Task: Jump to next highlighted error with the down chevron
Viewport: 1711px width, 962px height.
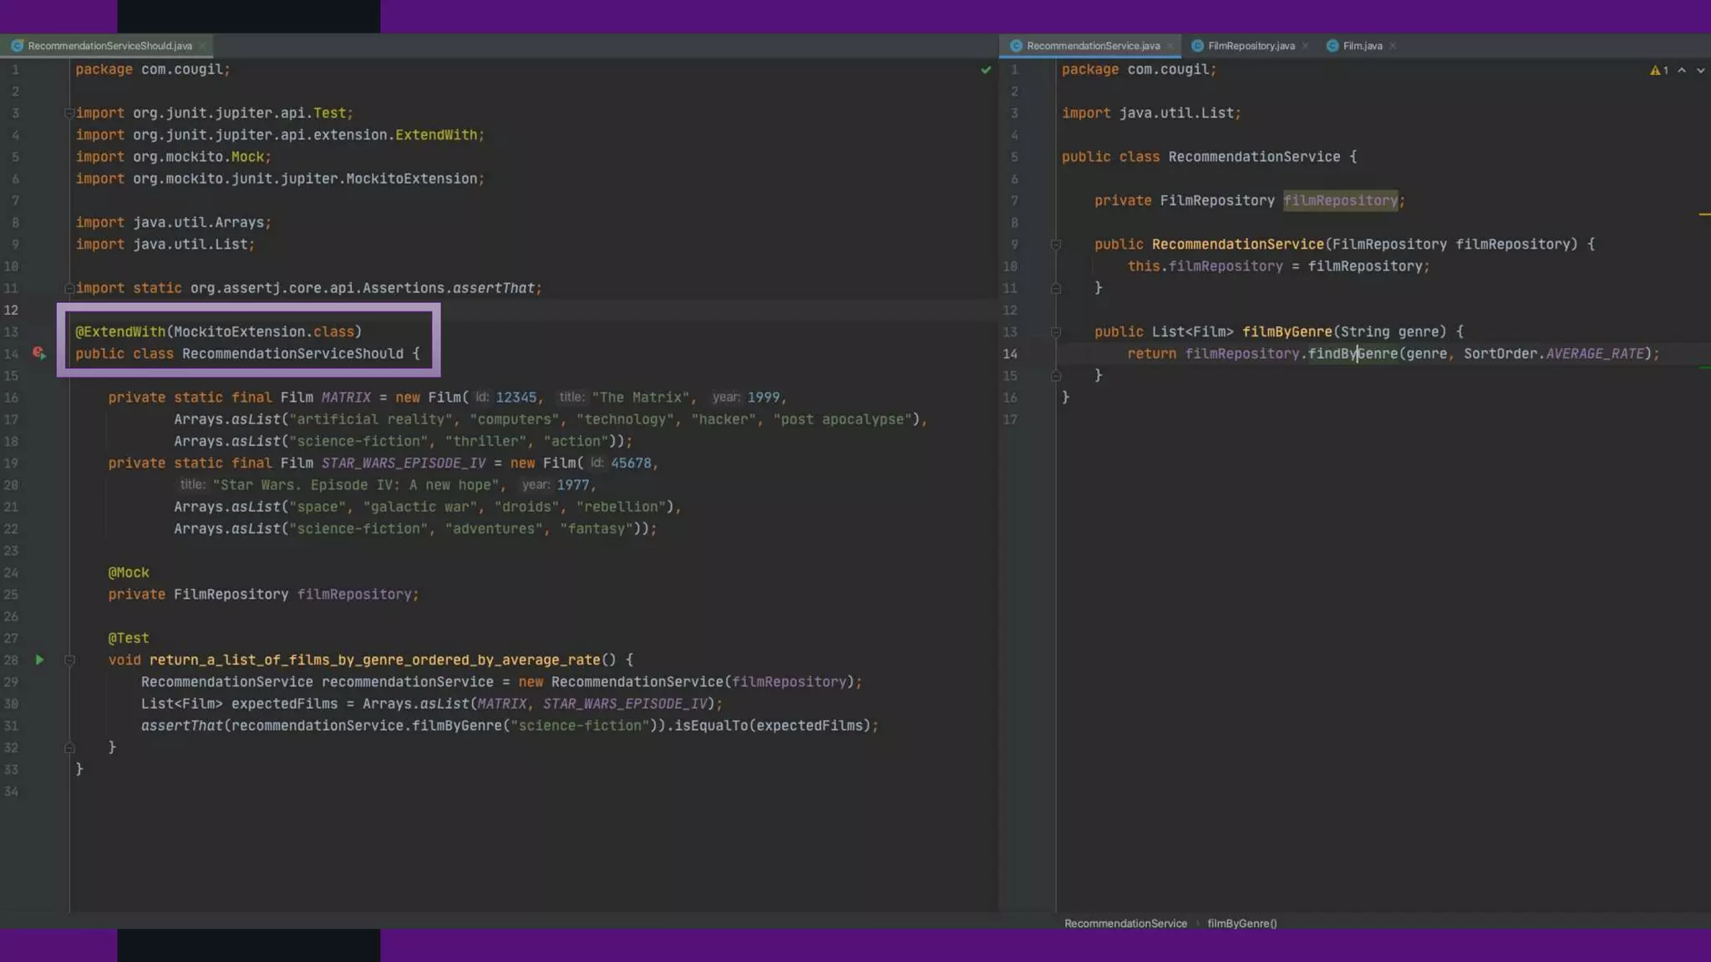Action: [1700, 71]
